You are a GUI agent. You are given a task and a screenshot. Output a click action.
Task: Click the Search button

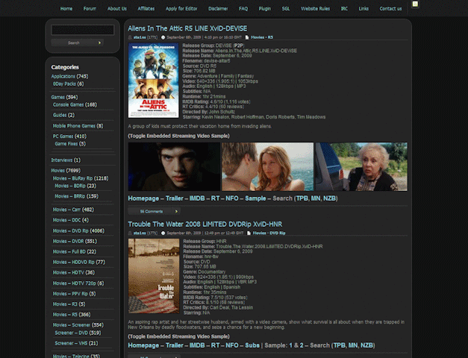tap(78, 43)
